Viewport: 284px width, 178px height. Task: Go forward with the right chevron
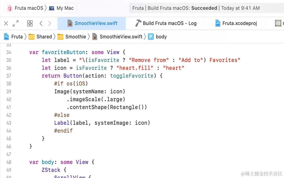[50, 23]
